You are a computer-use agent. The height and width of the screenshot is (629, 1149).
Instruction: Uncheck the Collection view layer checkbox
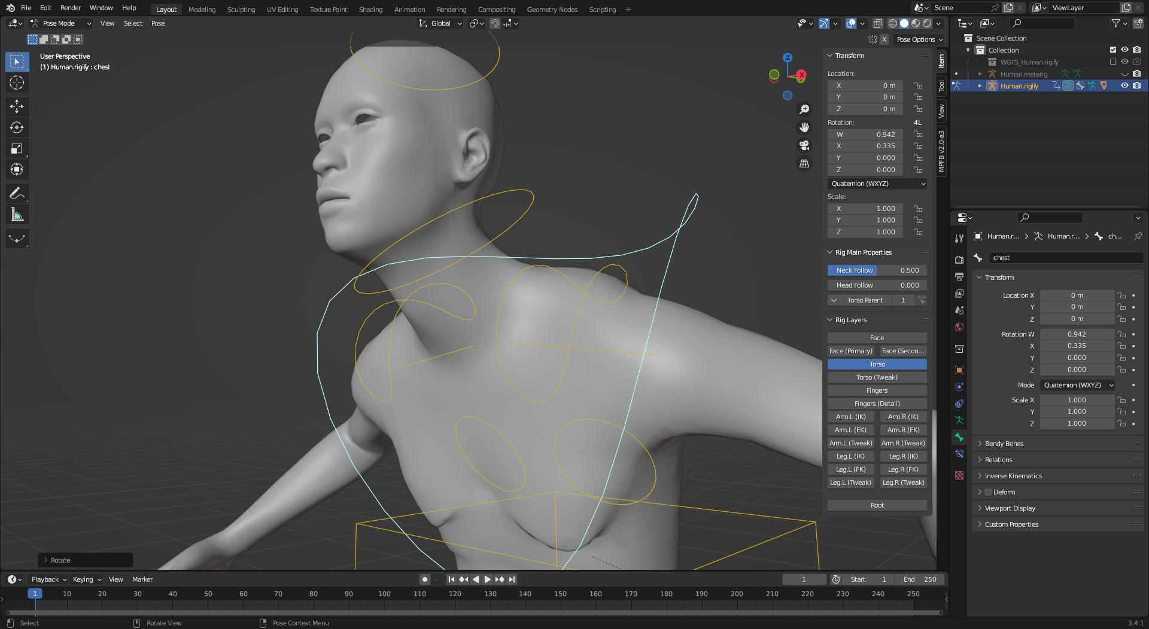tap(1112, 50)
